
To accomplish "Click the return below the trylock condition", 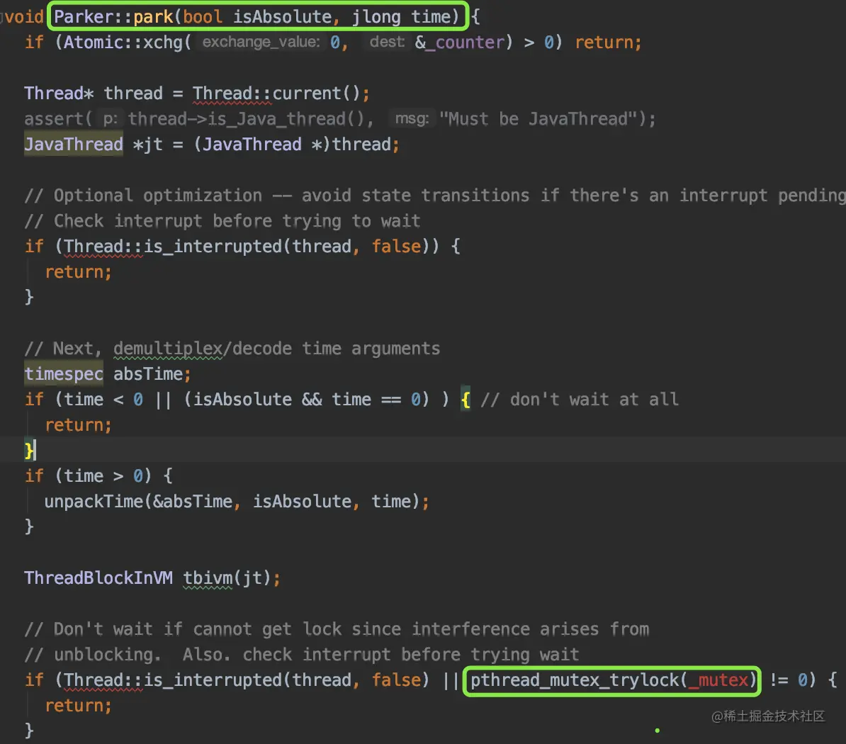I will (78, 705).
